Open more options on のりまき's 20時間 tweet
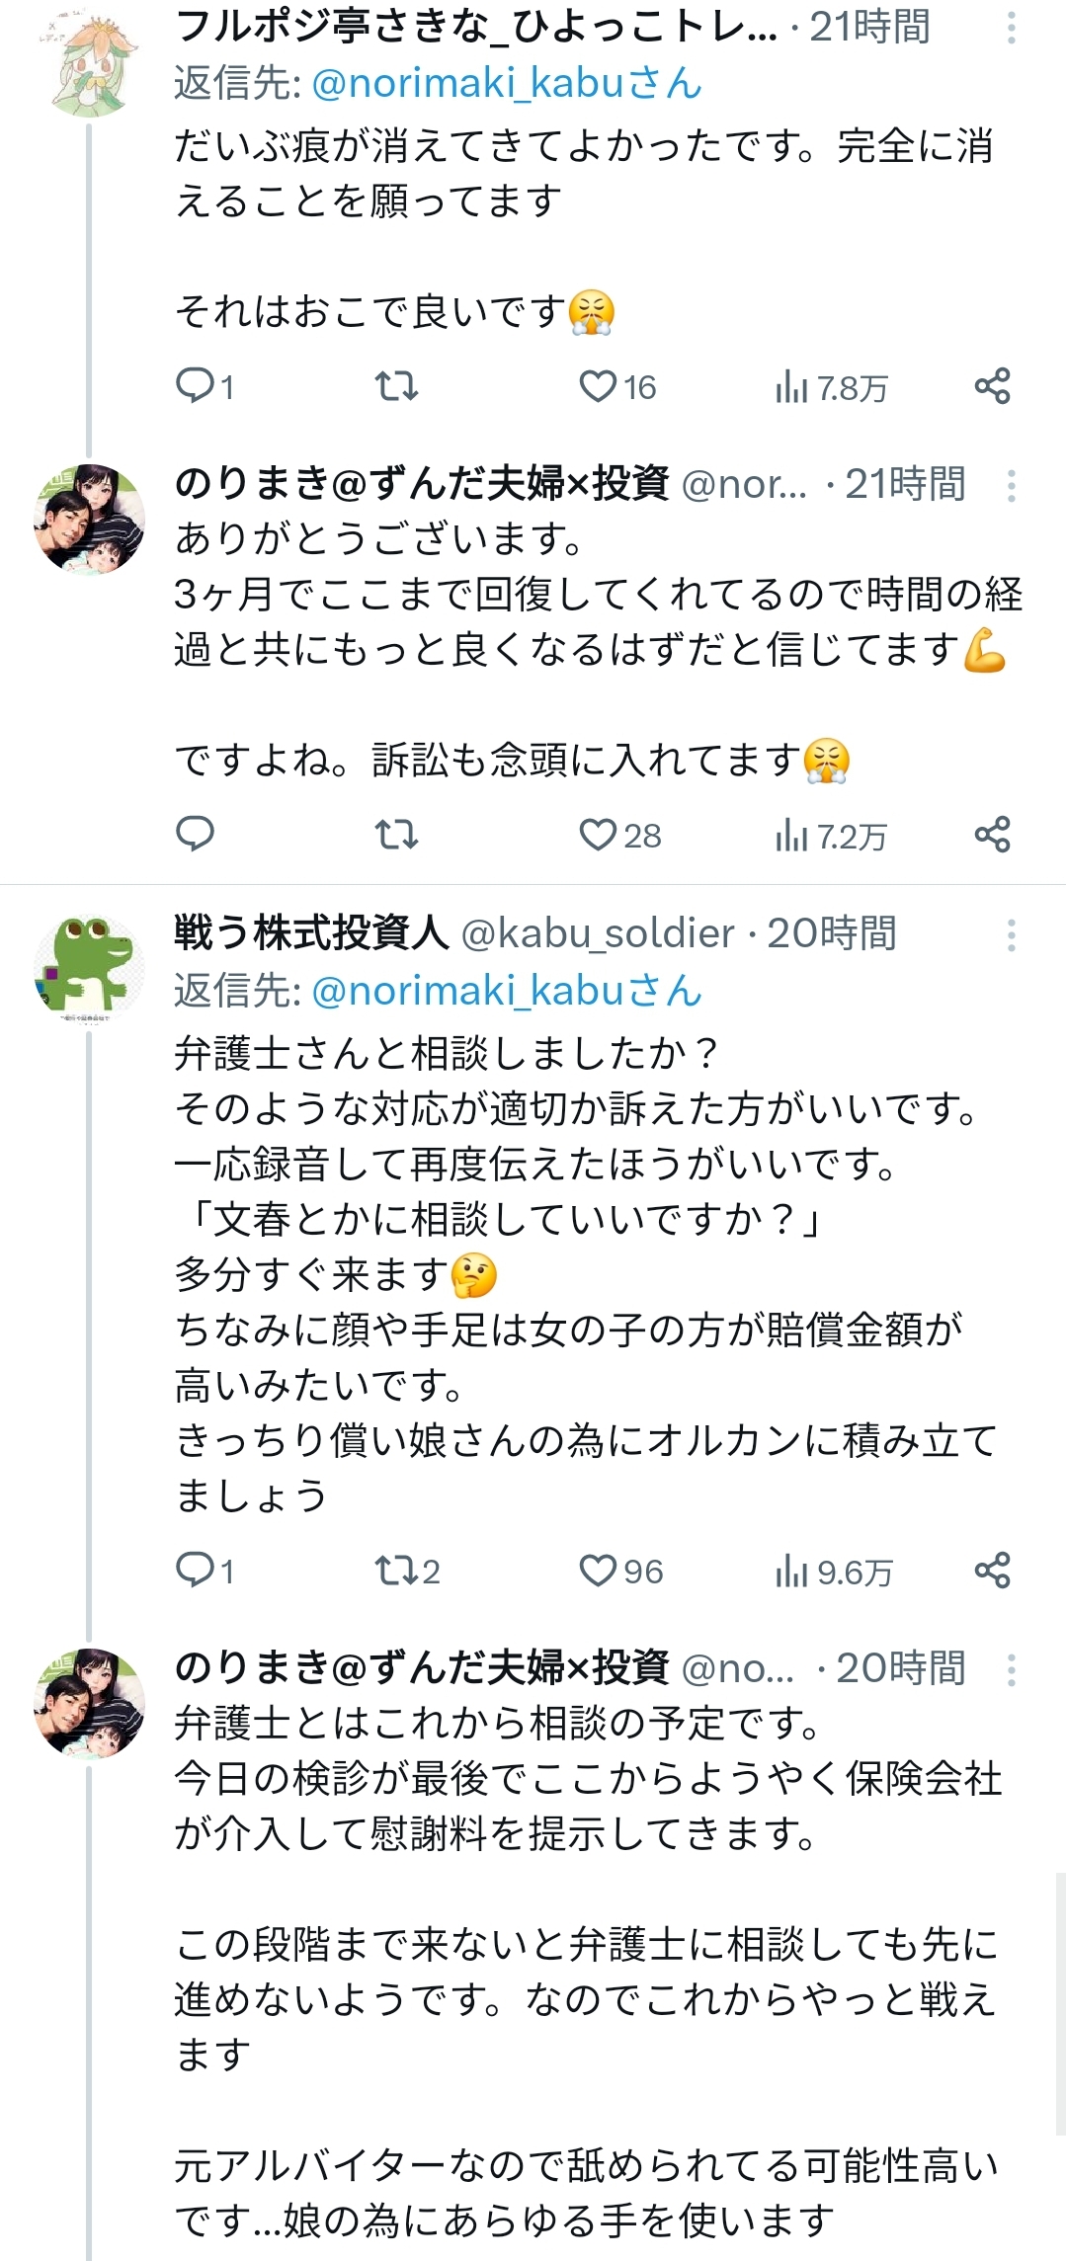 (x=1011, y=1669)
